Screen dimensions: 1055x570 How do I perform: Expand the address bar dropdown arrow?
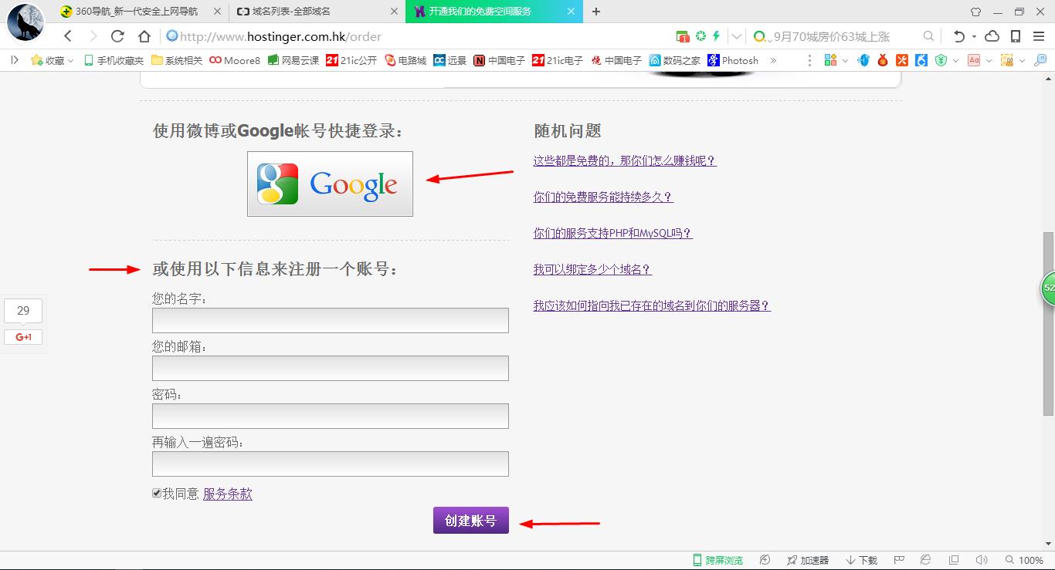(737, 36)
